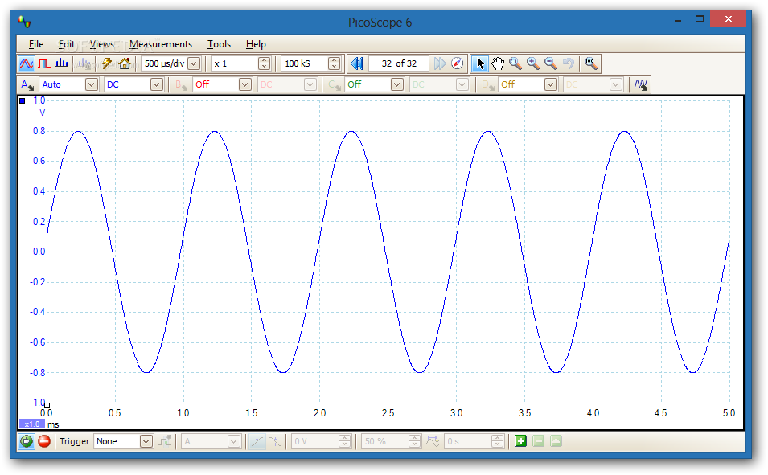Click the x1.0 axis scale button
Viewport: 768px width, 475px height.
(32, 424)
